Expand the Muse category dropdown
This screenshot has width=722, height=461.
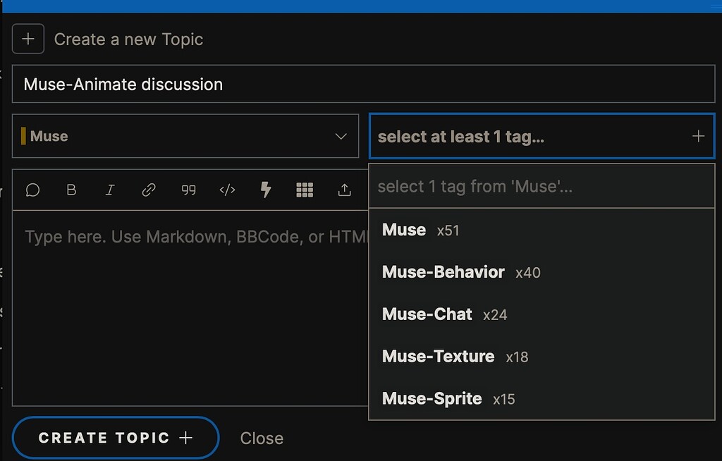pos(341,136)
